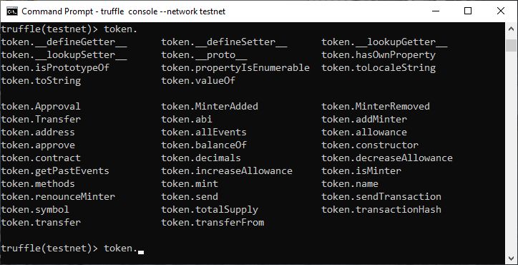Viewport: 518px width, 265px height.
Task: Click the token.renounceMinter entry
Action: coord(58,196)
